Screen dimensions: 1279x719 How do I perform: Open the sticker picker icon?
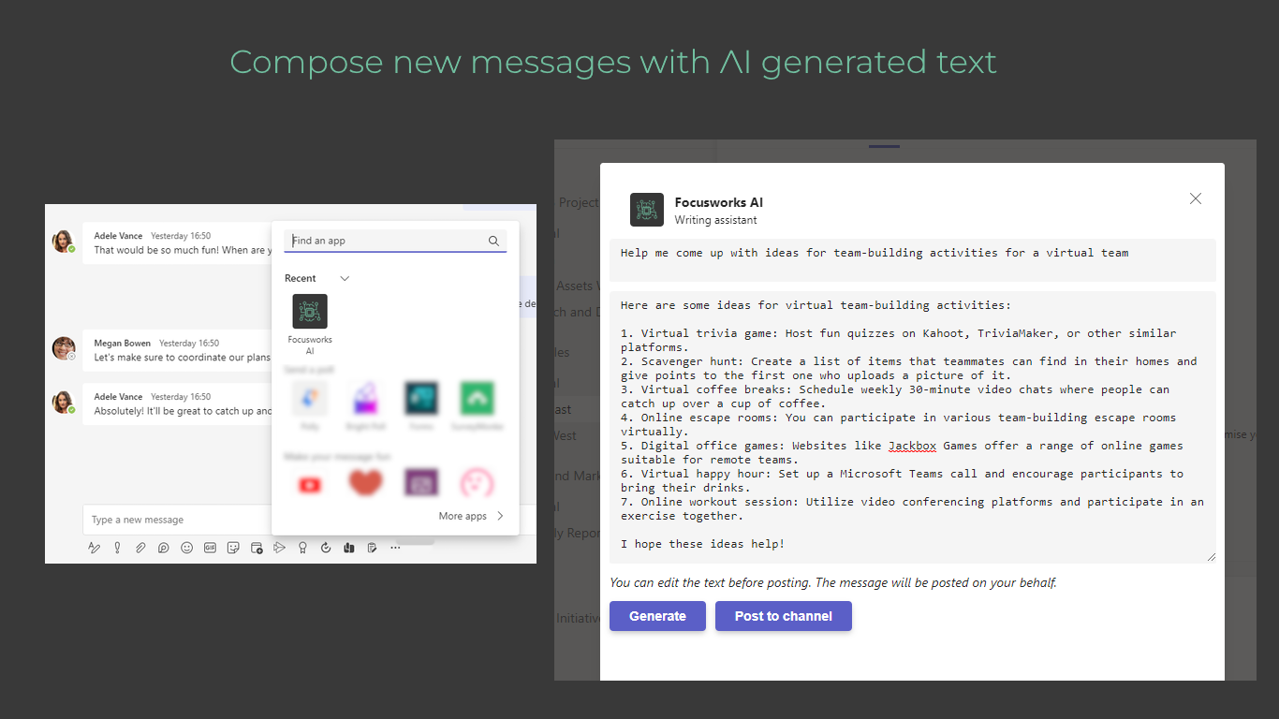point(233,548)
